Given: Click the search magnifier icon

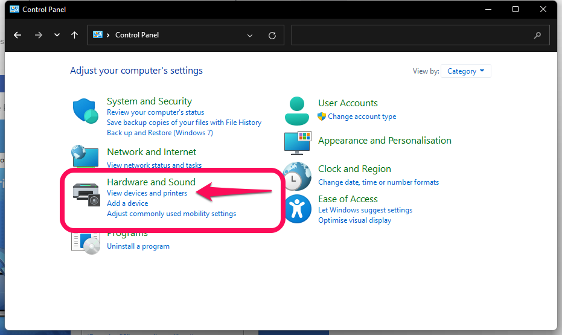Looking at the screenshot, I should [537, 35].
